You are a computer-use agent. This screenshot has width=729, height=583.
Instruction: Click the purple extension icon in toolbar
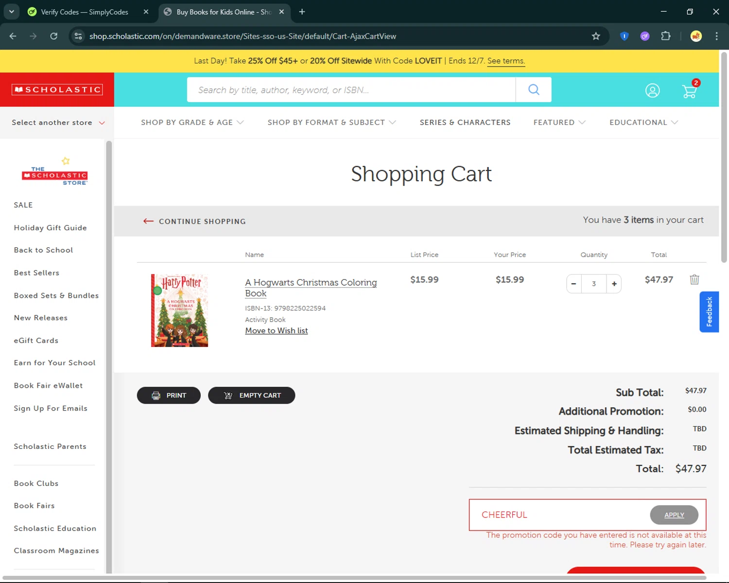click(x=645, y=36)
